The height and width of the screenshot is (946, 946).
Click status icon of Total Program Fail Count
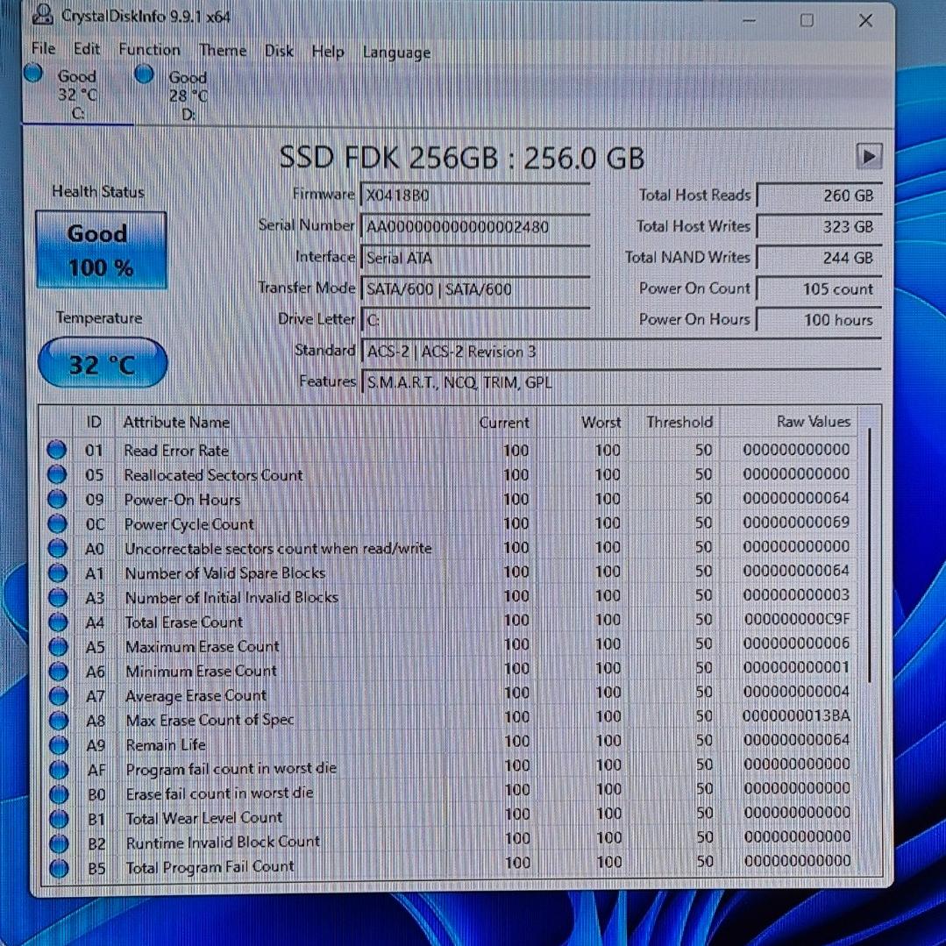pos(59,868)
